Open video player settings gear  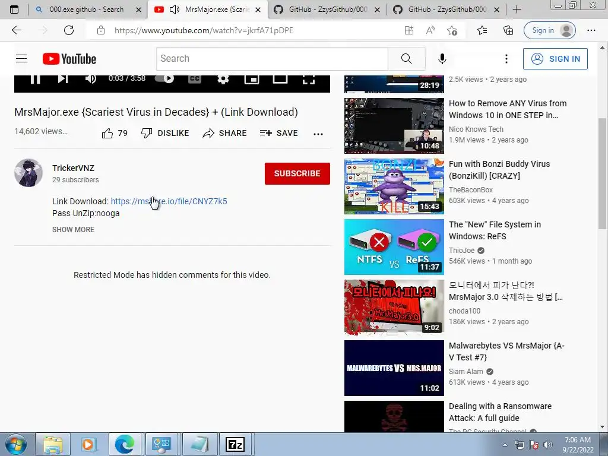tap(223, 79)
